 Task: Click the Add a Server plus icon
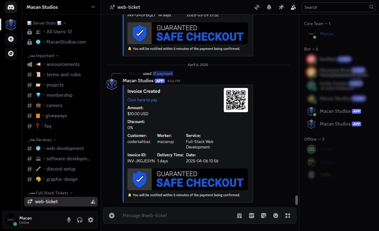click(x=11, y=39)
